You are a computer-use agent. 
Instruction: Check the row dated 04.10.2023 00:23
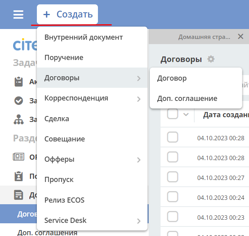(x=172, y=217)
